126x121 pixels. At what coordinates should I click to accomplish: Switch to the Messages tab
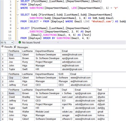coord(21,47)
